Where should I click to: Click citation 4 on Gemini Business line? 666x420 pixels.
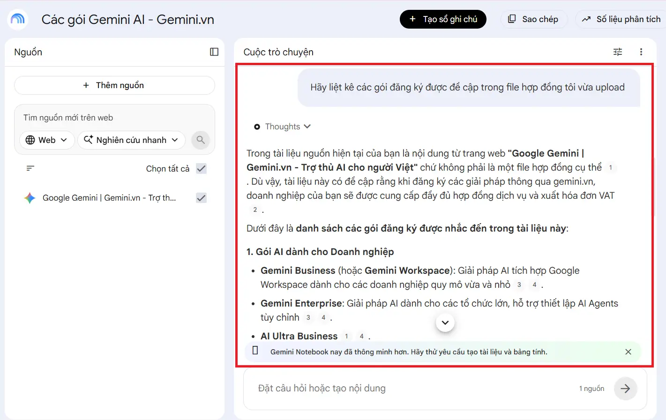click(534, 285)
